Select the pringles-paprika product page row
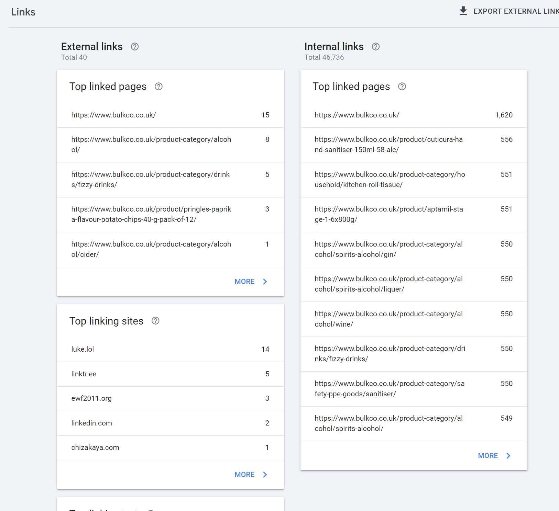The image size is (559, 511). pos(170,214)
